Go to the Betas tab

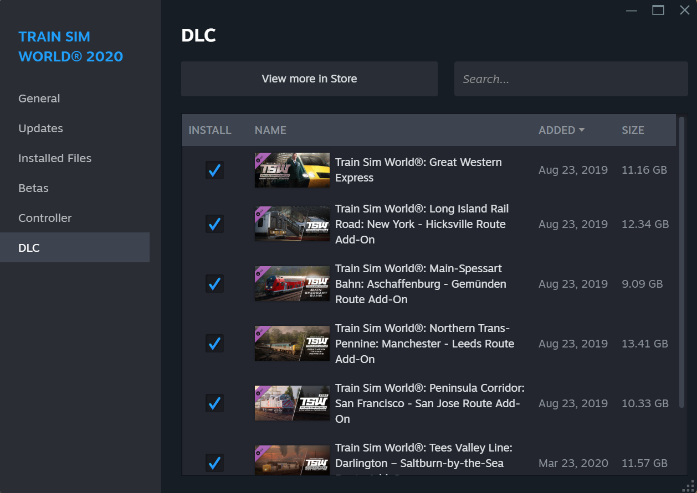tap(75, 188)
